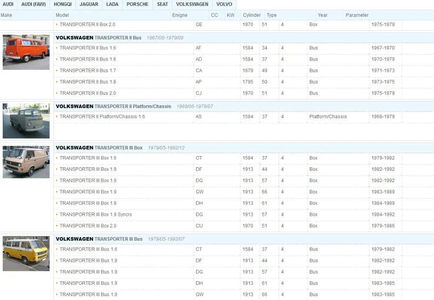Viewport: 434px width, 300px height.
Task: Open the JAGUAR tab
Action: click(x=89, y=4)
